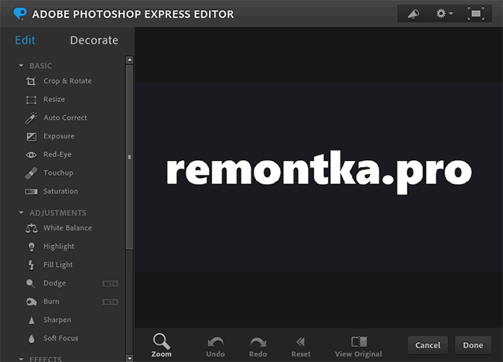The width and height of the screenshot is (503, 362).
Task: Open the Exposure tool icon
Action: (x=31, y=137)
